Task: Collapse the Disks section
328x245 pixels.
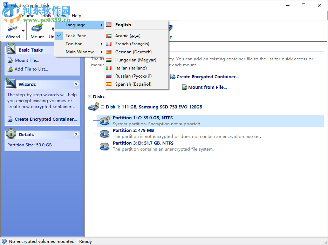Action: (89, 97)
